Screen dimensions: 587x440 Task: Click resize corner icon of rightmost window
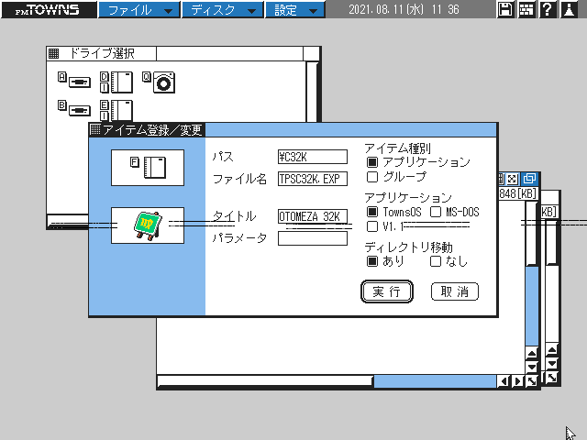552,378
